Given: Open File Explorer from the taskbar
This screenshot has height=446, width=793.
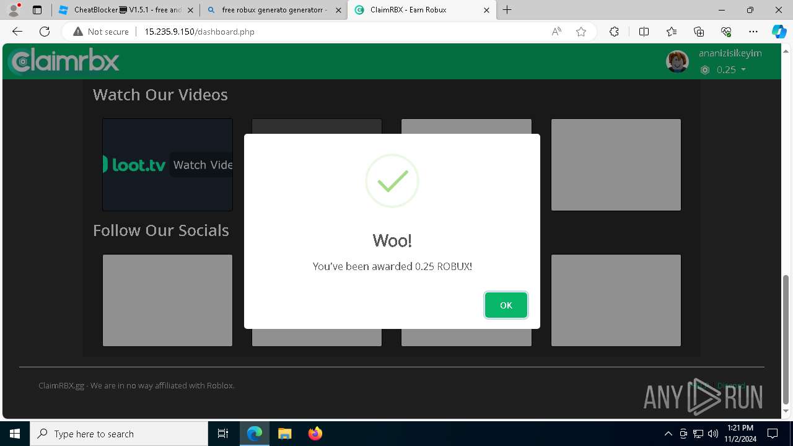Looking at the screenshot, I should [284, 434].
